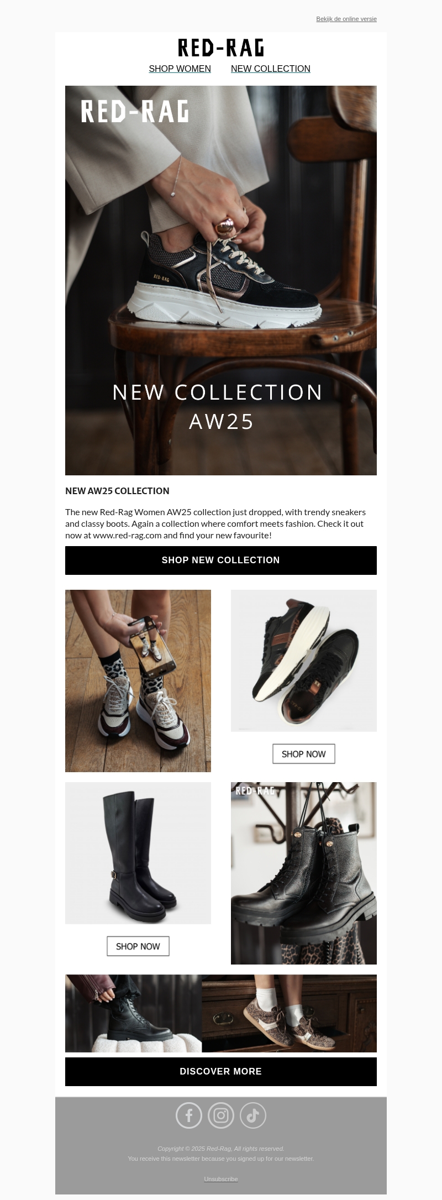Click the New AW25 Collection heading
The height and width of the screenshot is (1200, 442).
coord(117,491)
